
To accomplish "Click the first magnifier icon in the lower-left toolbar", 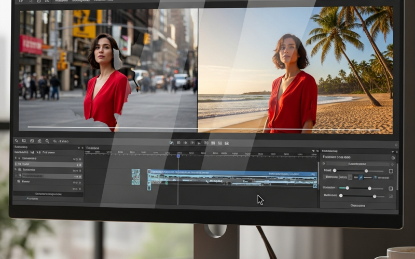I will pyautogui.click(x=17, y=141).
